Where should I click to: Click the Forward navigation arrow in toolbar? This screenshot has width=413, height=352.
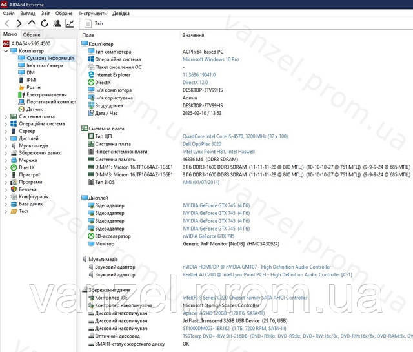coord(19,23)
